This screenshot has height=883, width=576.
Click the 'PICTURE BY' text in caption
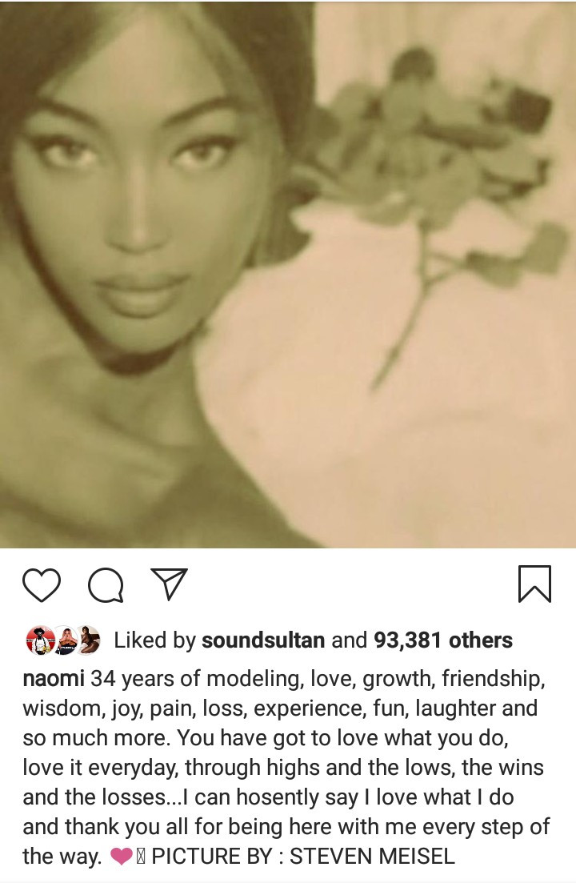pos(212,857)
